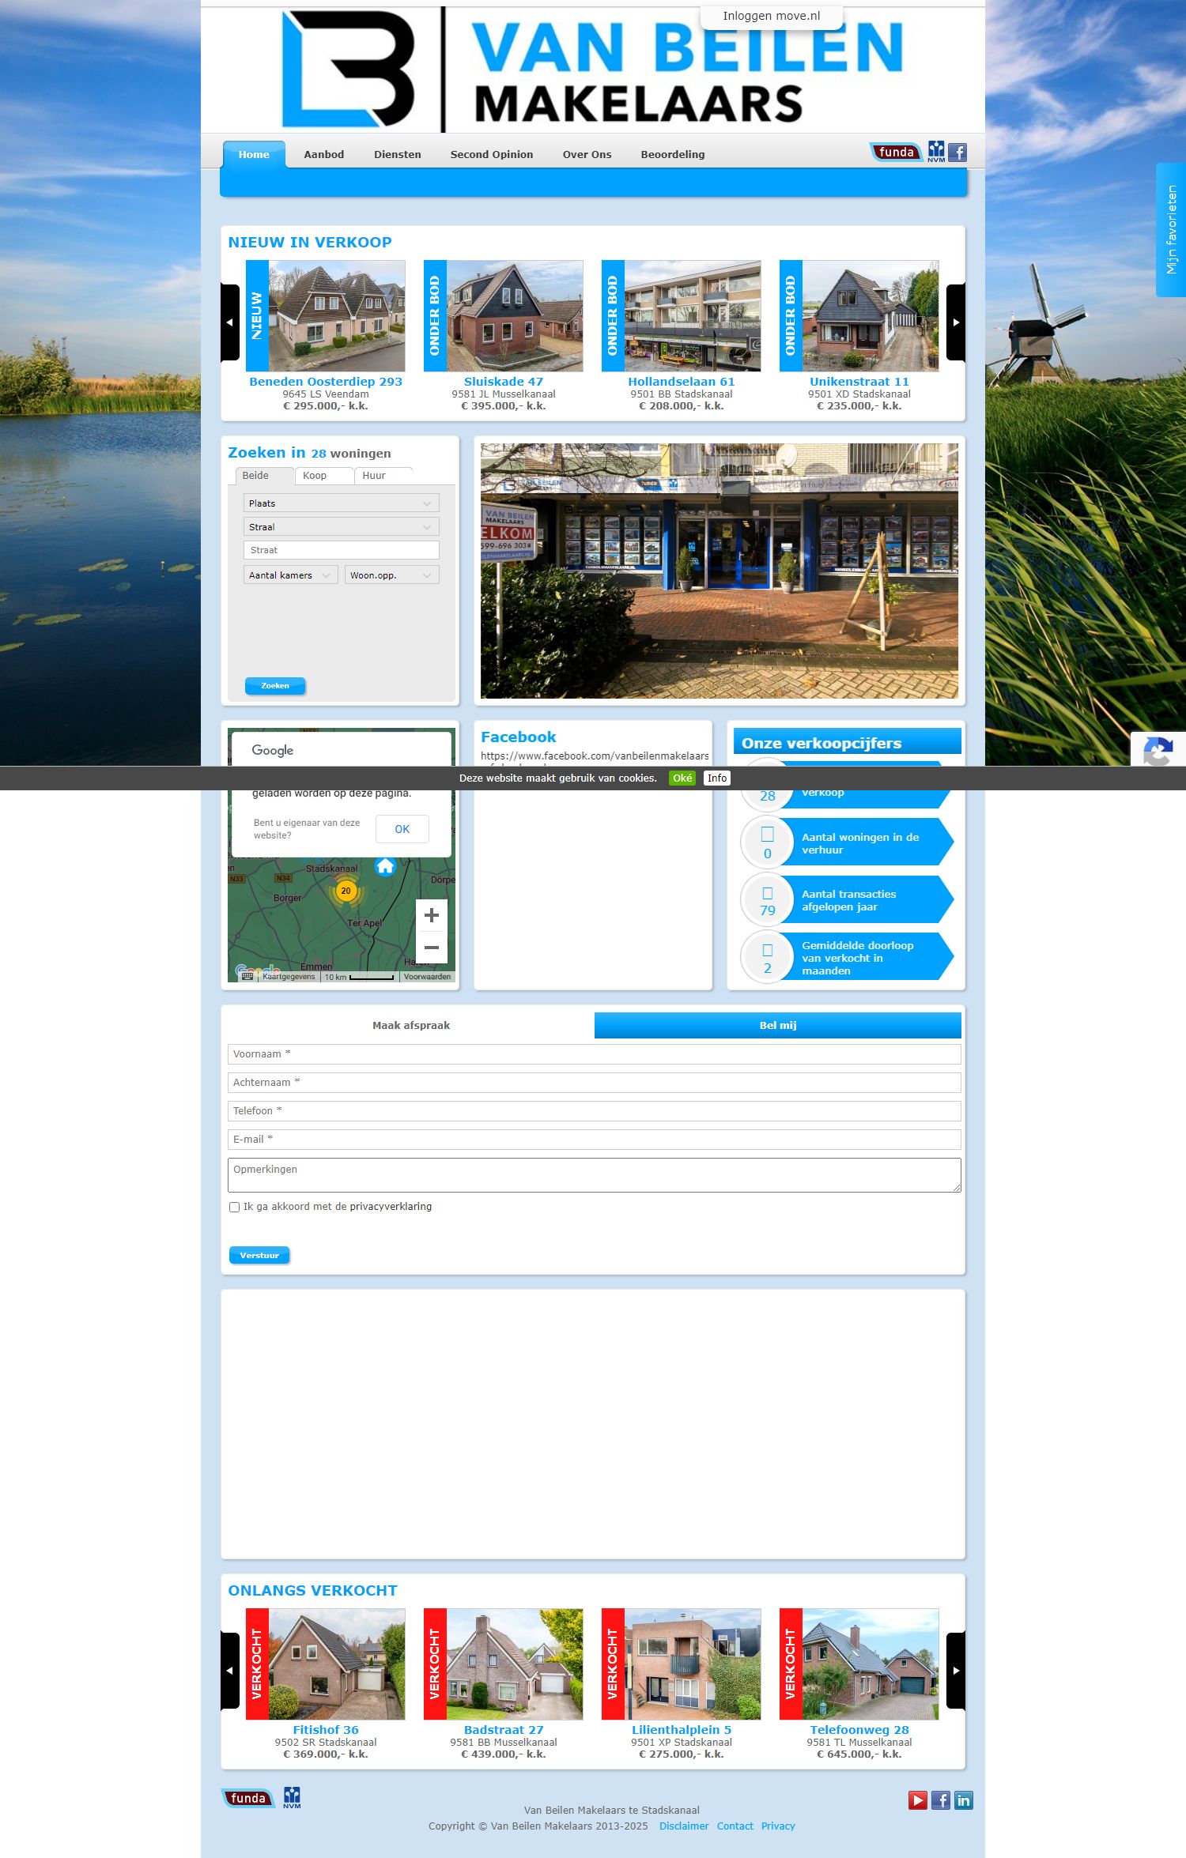Screen dimensions: 1186x1858
Task: Focus the Straat text field
Action: coord(341,550)
